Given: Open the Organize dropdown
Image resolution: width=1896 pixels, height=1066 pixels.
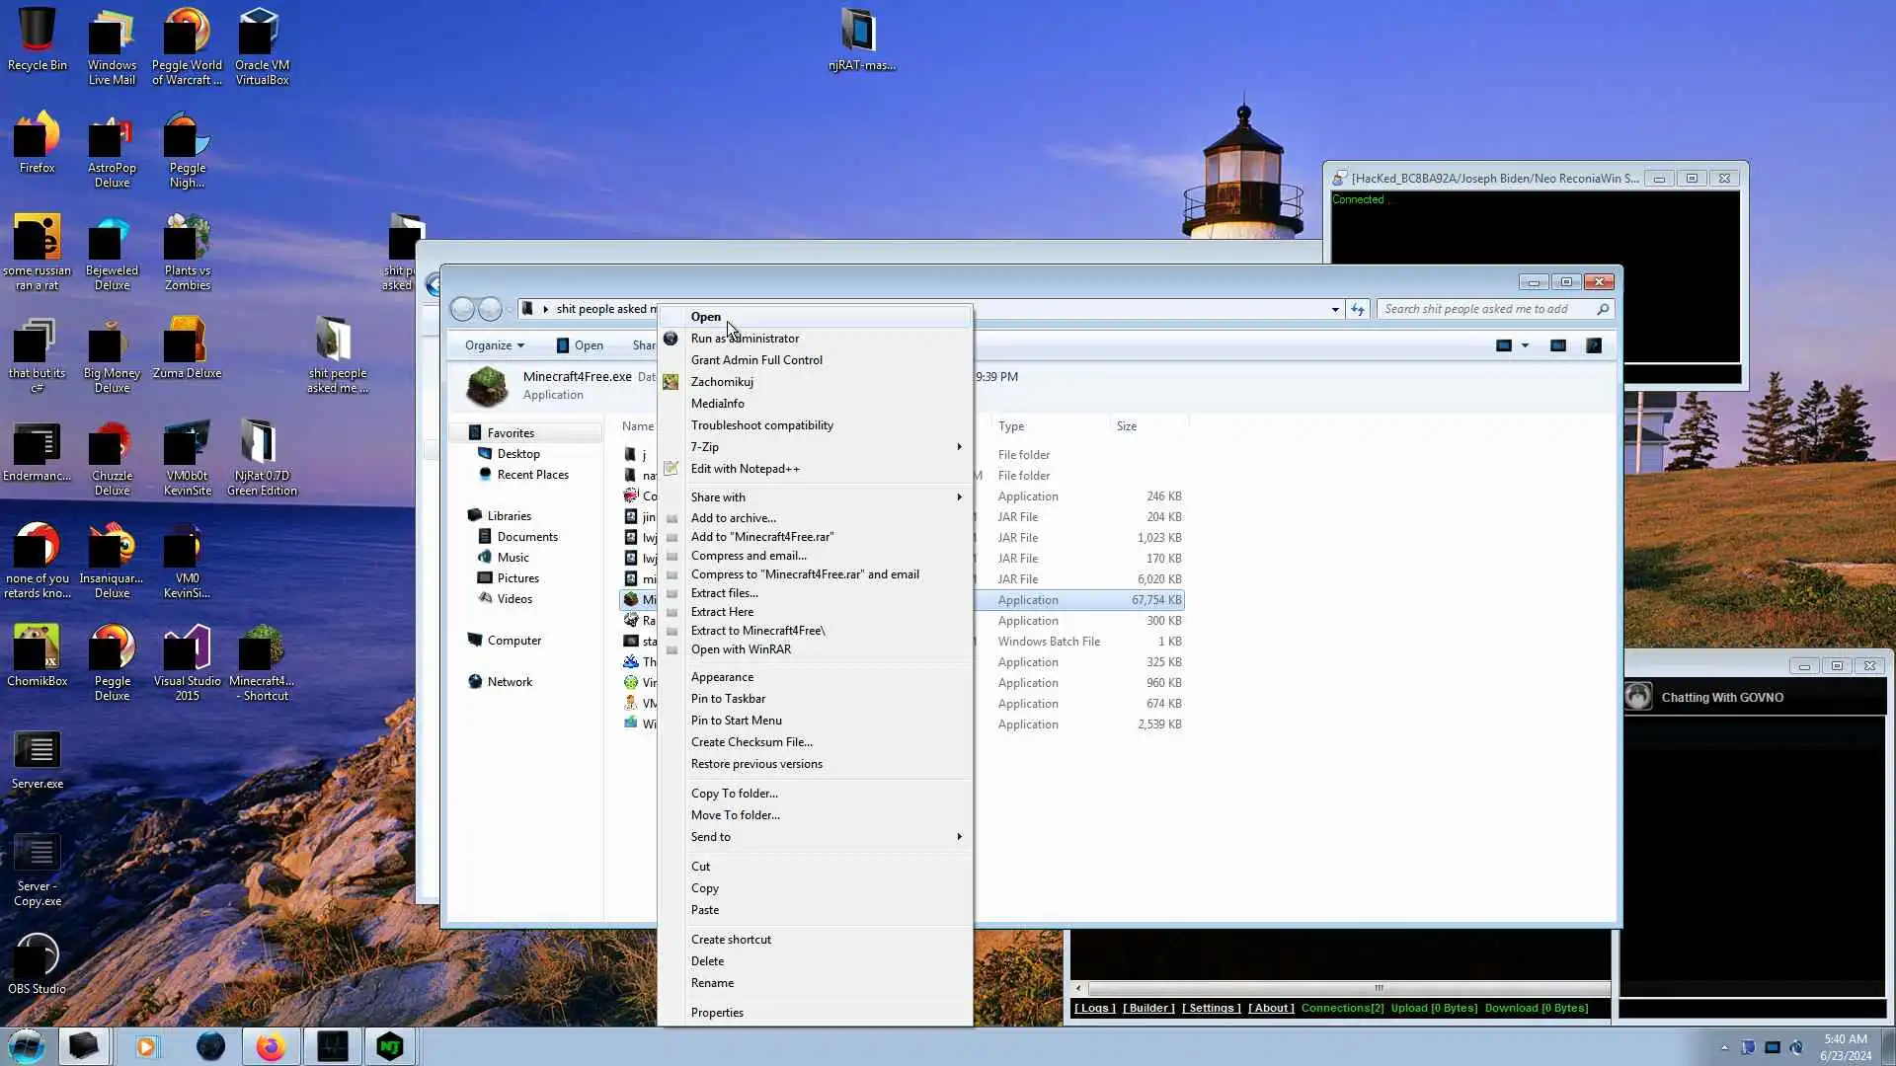Looking at the screenshot, I should coord(494,345).
